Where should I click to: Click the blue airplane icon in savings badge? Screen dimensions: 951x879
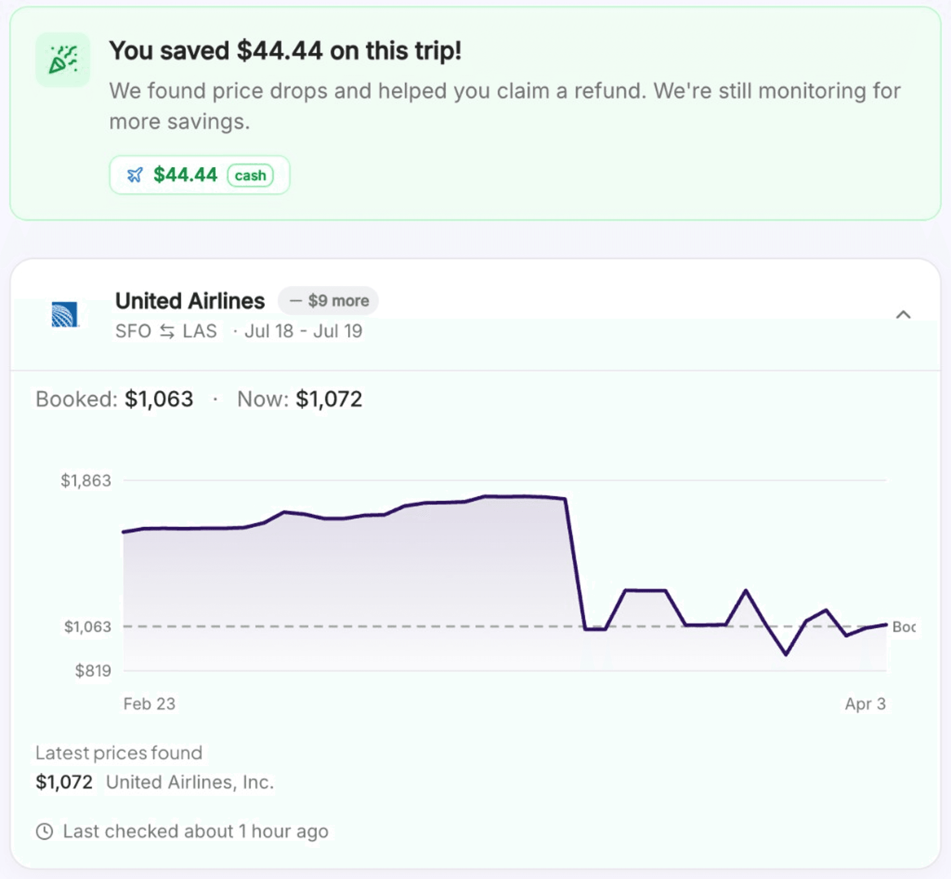click(136, 175)
